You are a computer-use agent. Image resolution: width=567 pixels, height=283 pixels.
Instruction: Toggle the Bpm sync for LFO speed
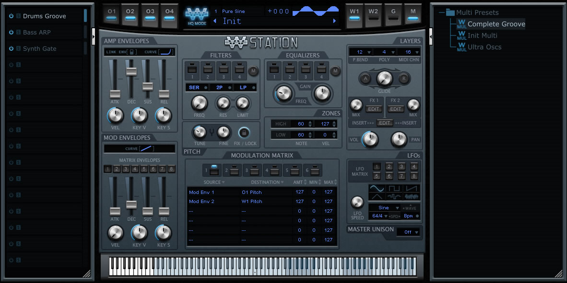412,216
